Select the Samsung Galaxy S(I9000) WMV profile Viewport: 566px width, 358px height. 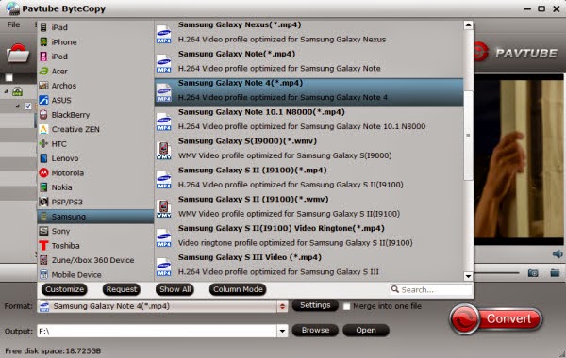coord(309,148)
